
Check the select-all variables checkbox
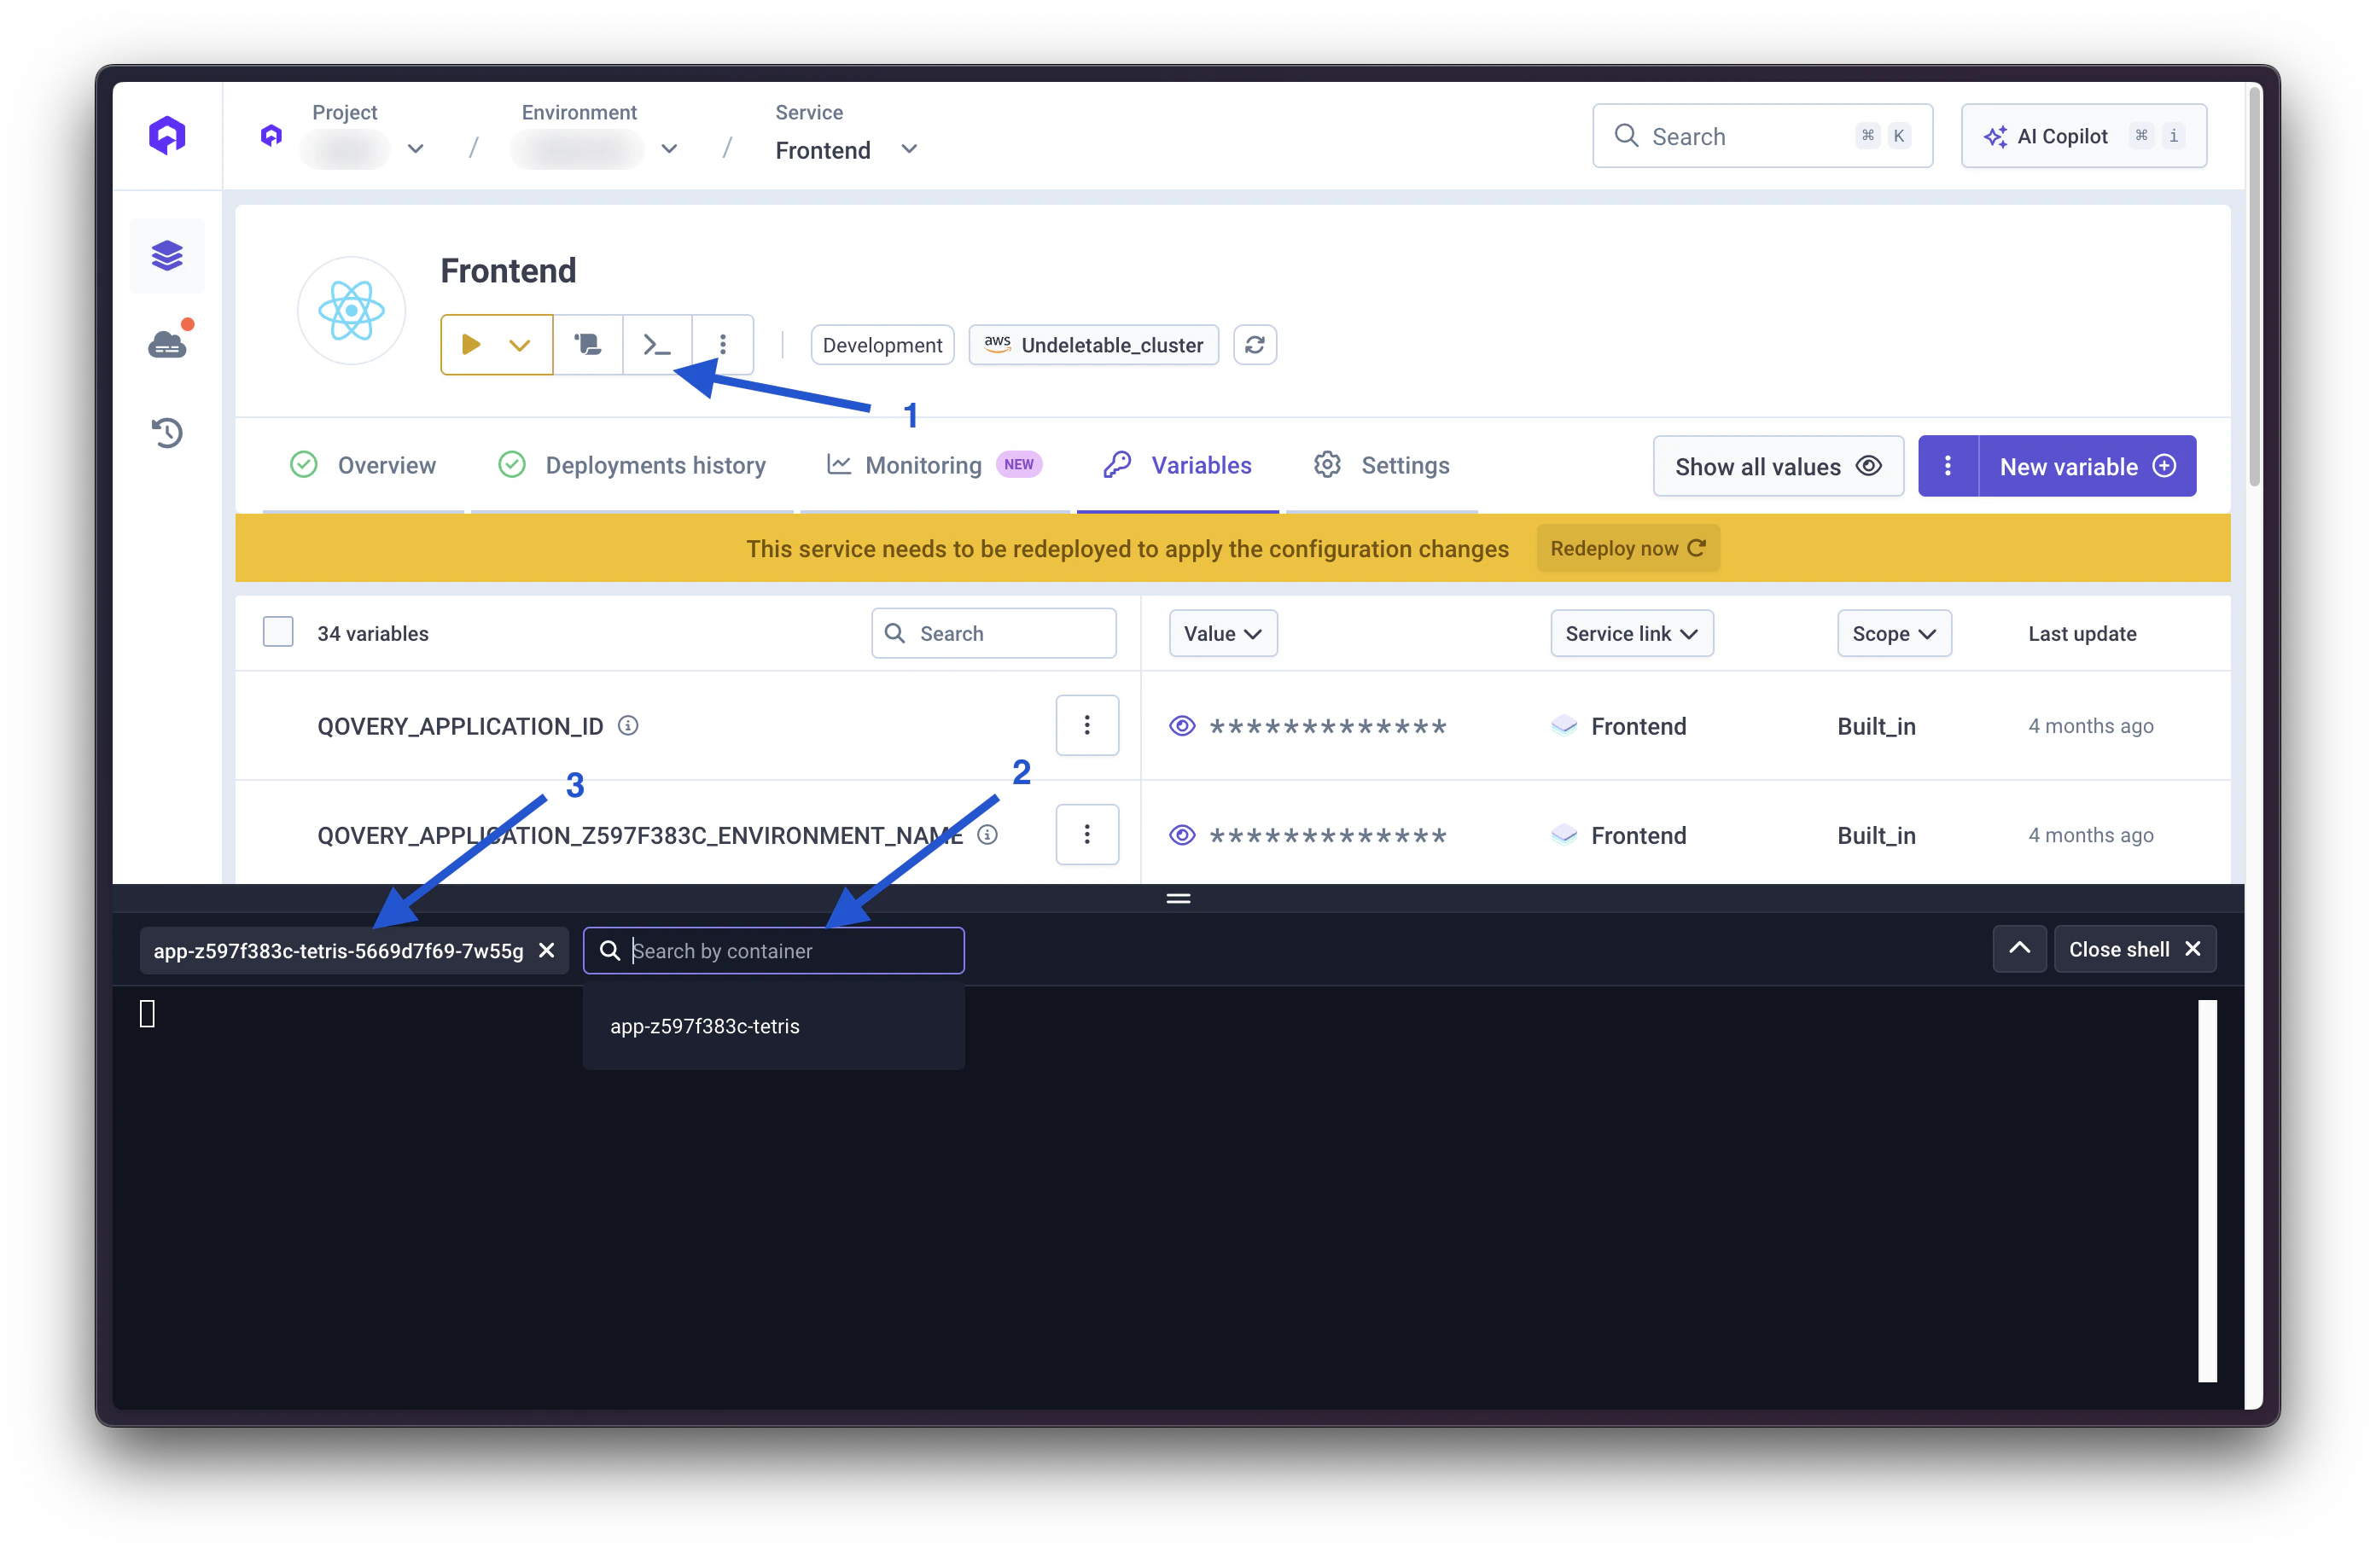pyautogui.click(x=277, y=631)
